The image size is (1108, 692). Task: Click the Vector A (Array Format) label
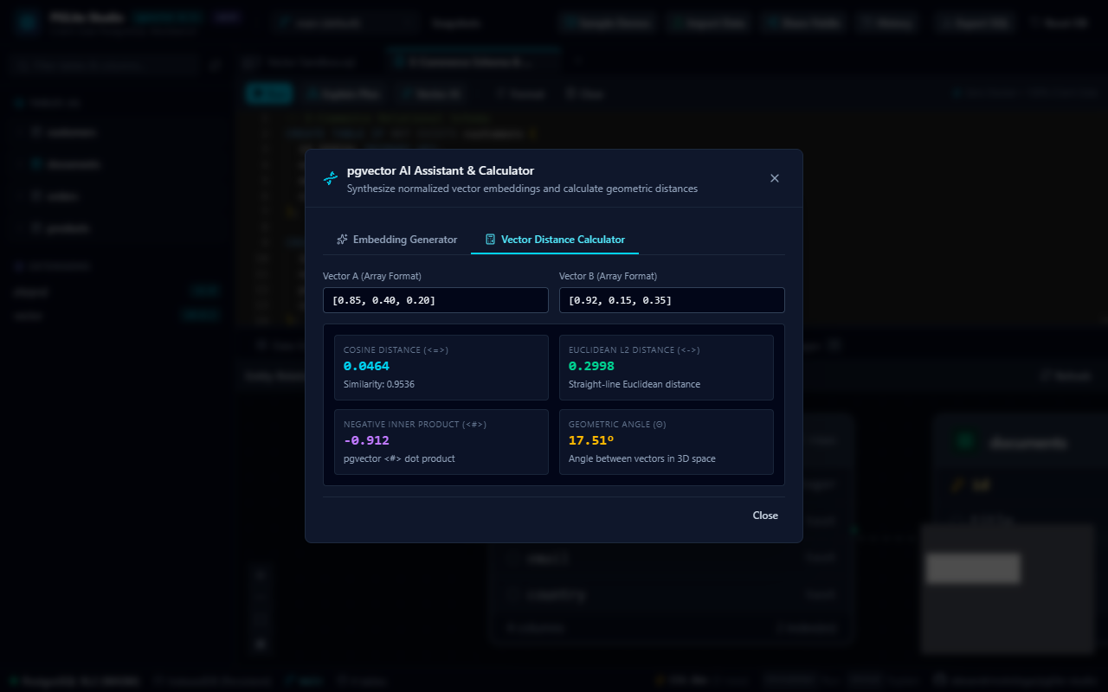[x=372, y=276]
